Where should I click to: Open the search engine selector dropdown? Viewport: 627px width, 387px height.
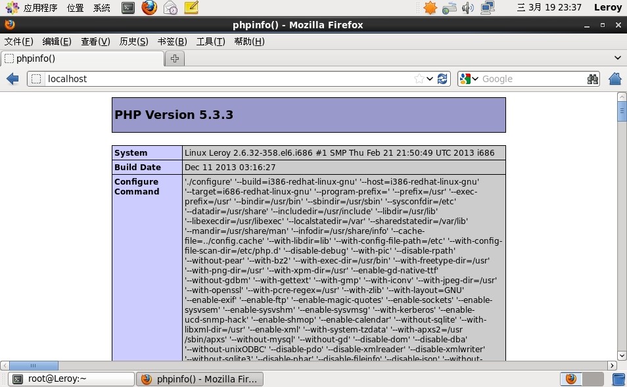coord(469,79)
